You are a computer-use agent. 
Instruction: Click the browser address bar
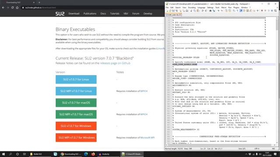pos(93,8)
